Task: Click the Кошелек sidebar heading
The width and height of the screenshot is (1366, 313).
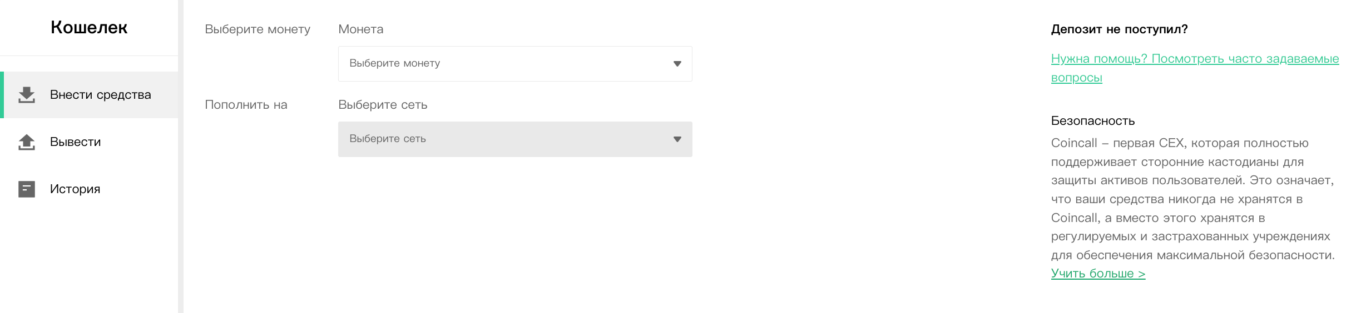Action: click(89, 27)
